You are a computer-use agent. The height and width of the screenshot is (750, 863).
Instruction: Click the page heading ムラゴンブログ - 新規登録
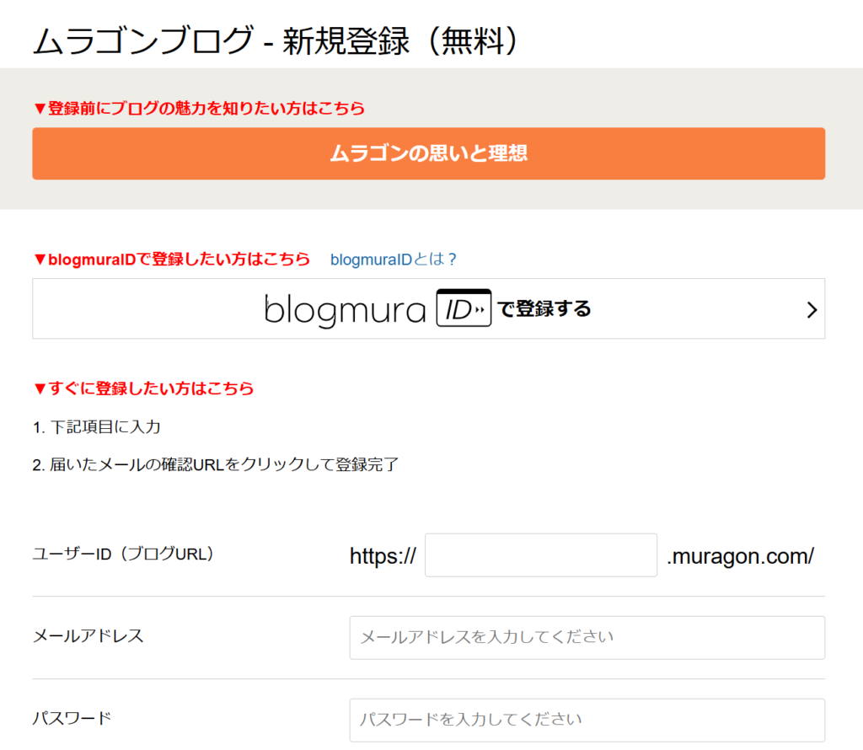(275, 40)
